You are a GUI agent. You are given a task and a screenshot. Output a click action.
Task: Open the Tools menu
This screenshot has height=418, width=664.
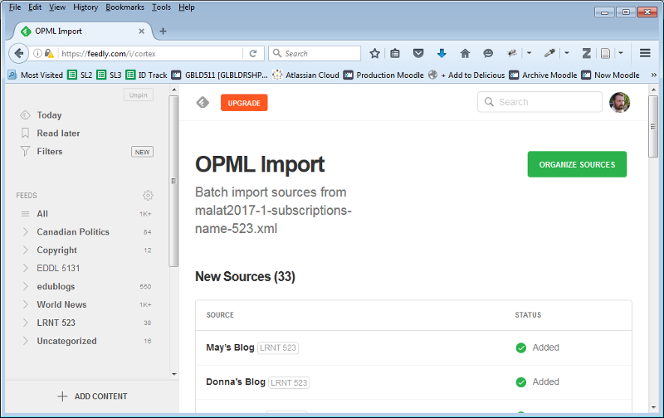tap(161, 7)
